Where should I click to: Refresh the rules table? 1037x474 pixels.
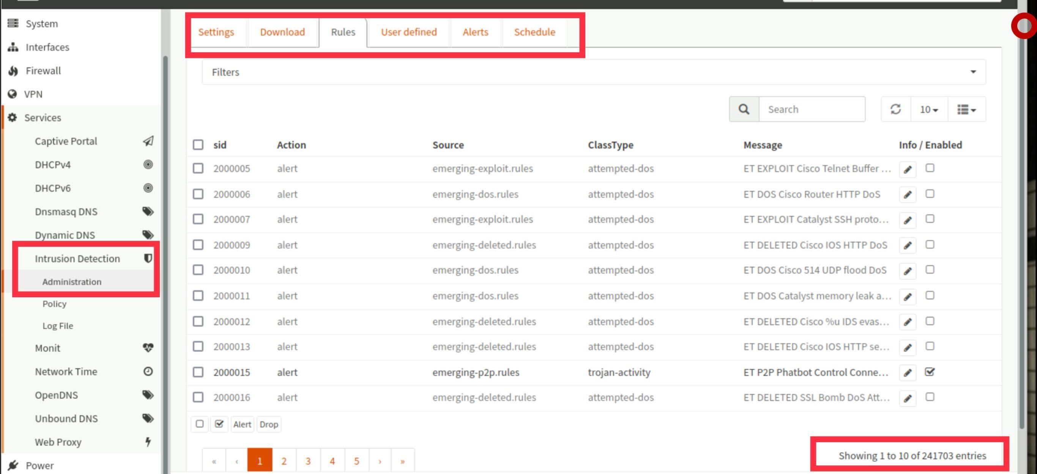(895, 109)
